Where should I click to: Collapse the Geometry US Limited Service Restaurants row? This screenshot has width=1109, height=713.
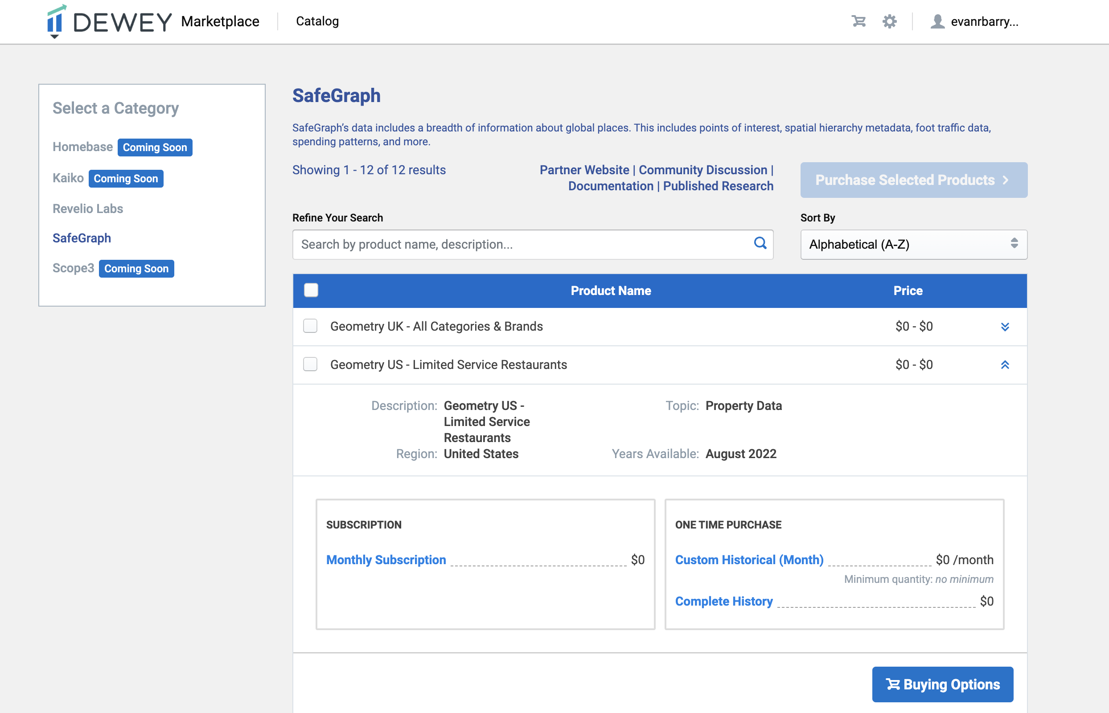click(x=1004, y=365)
